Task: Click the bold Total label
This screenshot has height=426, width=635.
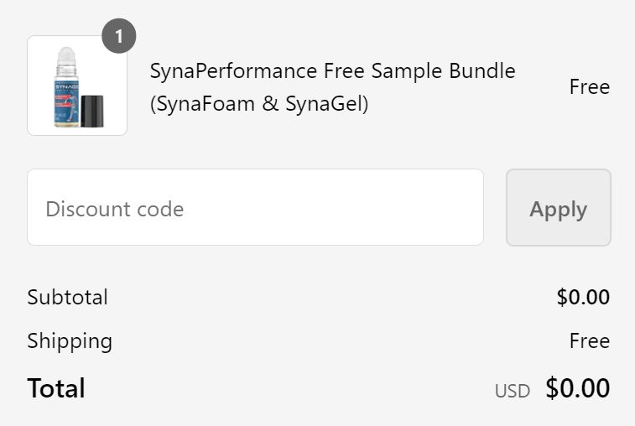Action: coord(56,388)
